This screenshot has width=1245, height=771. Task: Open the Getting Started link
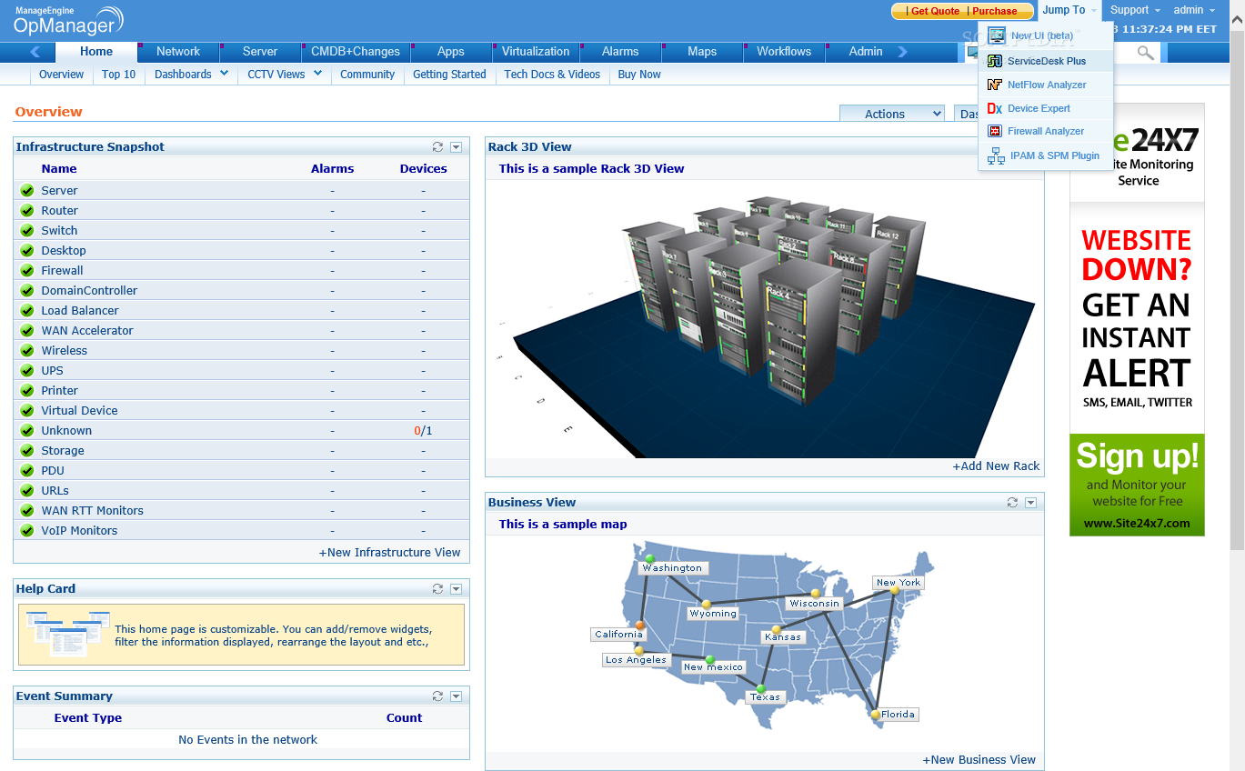click(449, 75)
